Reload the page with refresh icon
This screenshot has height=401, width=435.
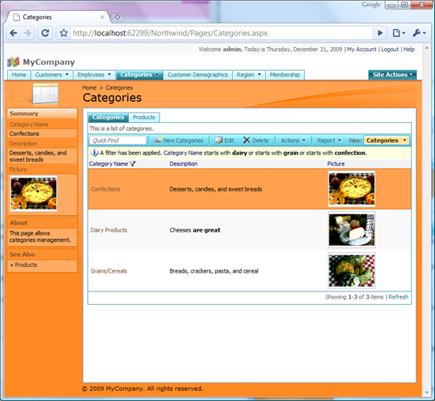[45, 33]
